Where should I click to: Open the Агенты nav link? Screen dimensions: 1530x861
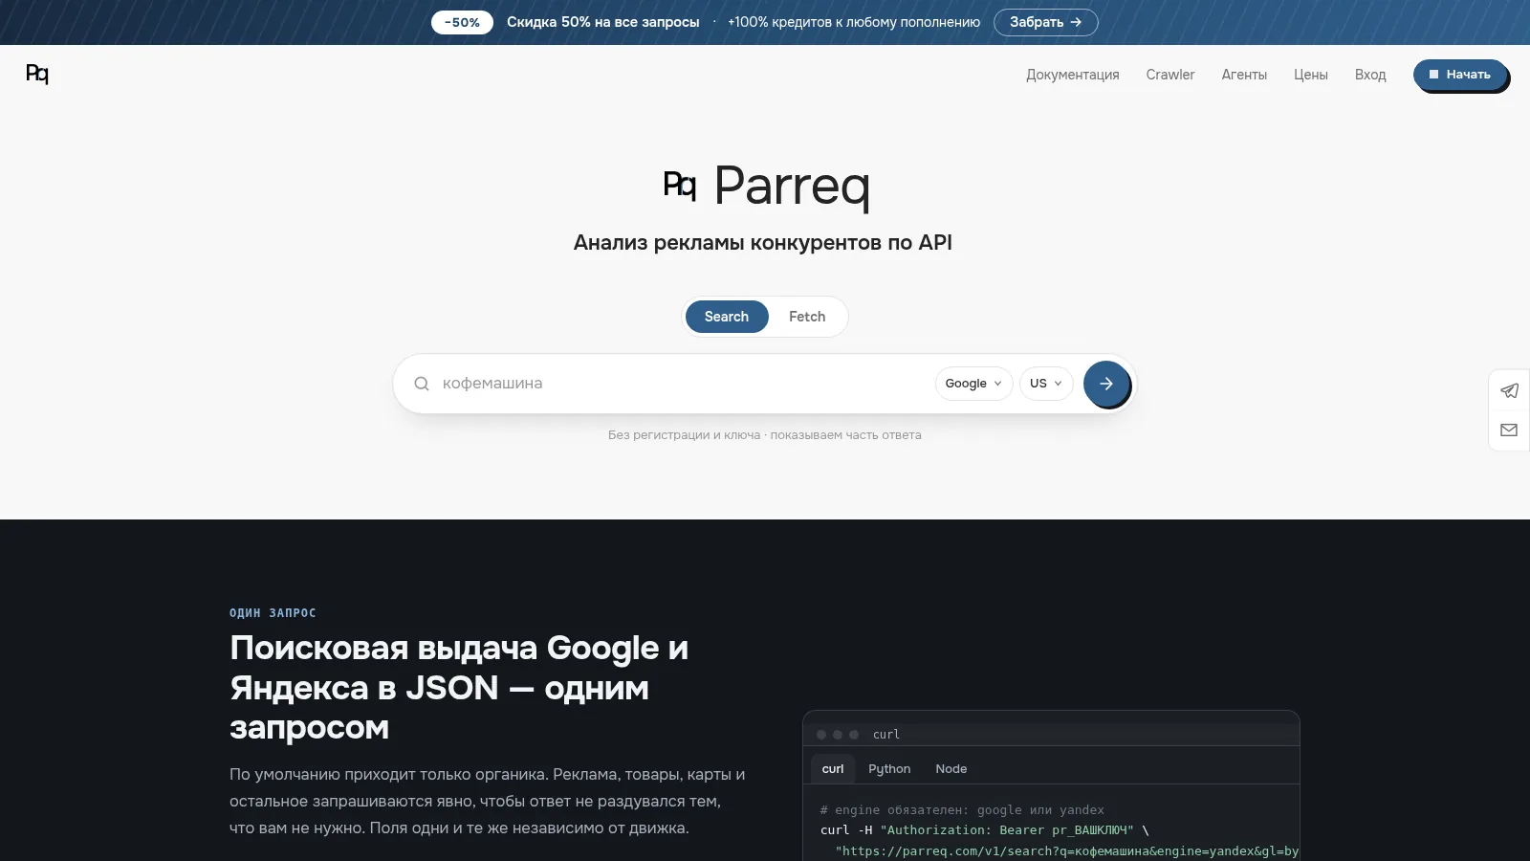click(x=1244, y=75)
